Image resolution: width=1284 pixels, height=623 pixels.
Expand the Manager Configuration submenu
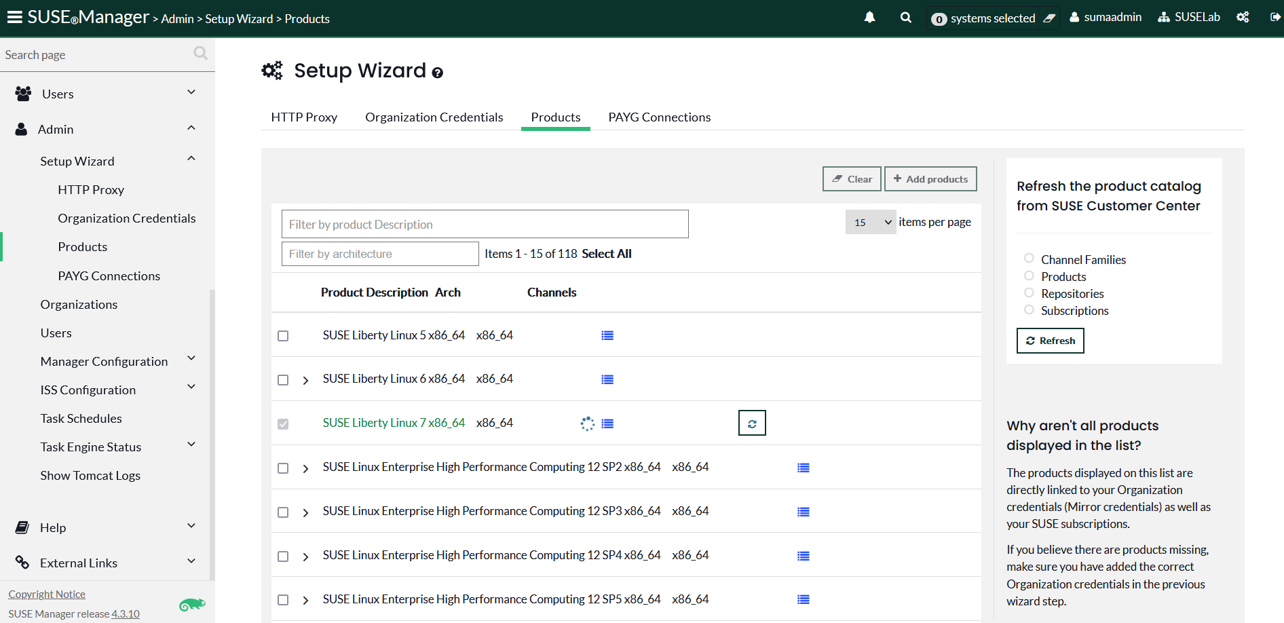(191, 358)
